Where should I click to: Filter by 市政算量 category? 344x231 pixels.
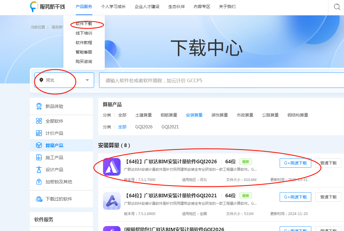[245, 115]
